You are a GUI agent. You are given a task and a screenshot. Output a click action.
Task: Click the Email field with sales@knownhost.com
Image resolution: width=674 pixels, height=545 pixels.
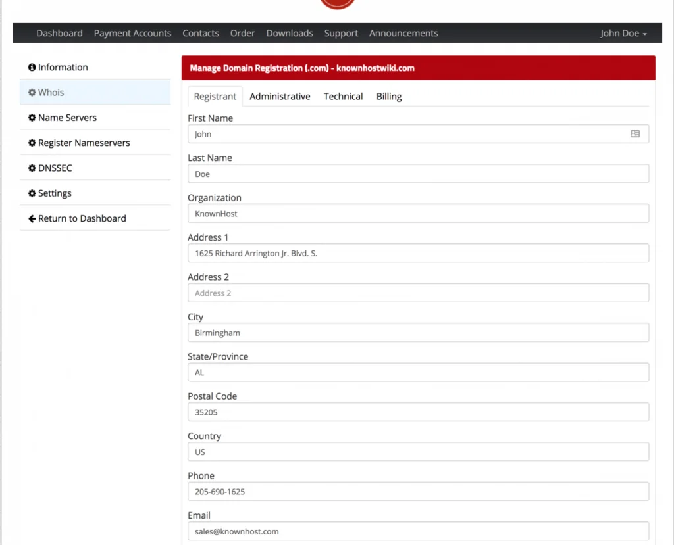[x=418, y=531]
